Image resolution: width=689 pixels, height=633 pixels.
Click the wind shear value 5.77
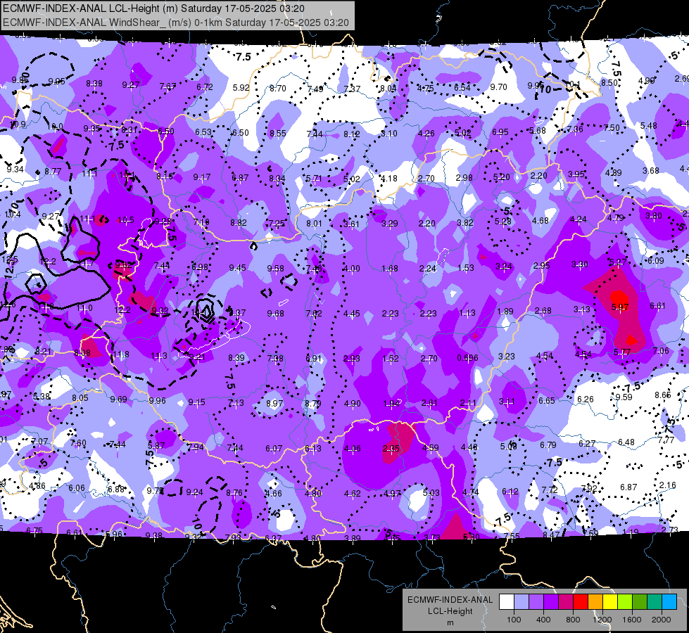click(622, 352)
